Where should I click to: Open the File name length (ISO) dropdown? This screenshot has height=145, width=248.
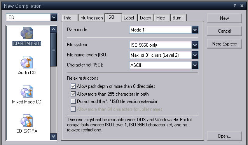195,55
